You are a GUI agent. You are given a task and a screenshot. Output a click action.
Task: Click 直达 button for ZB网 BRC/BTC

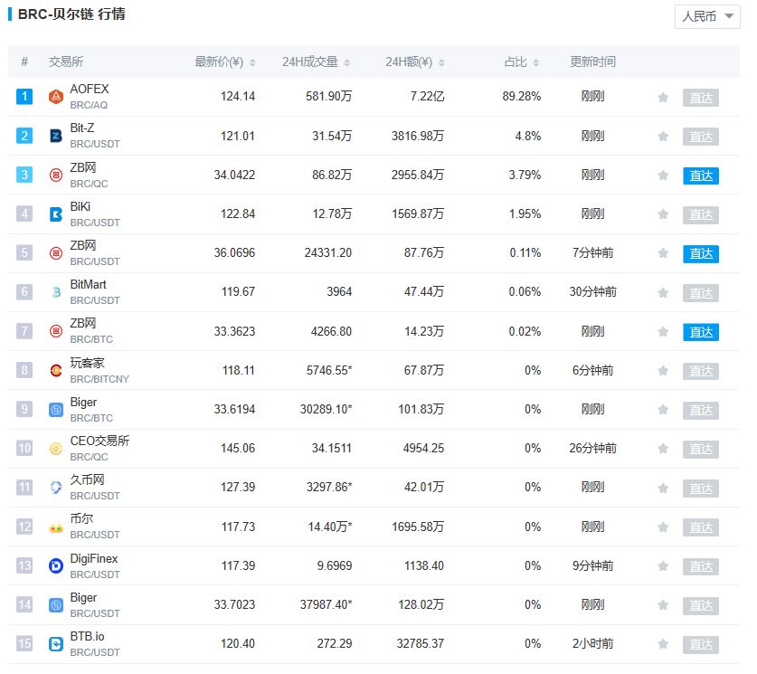701,332
